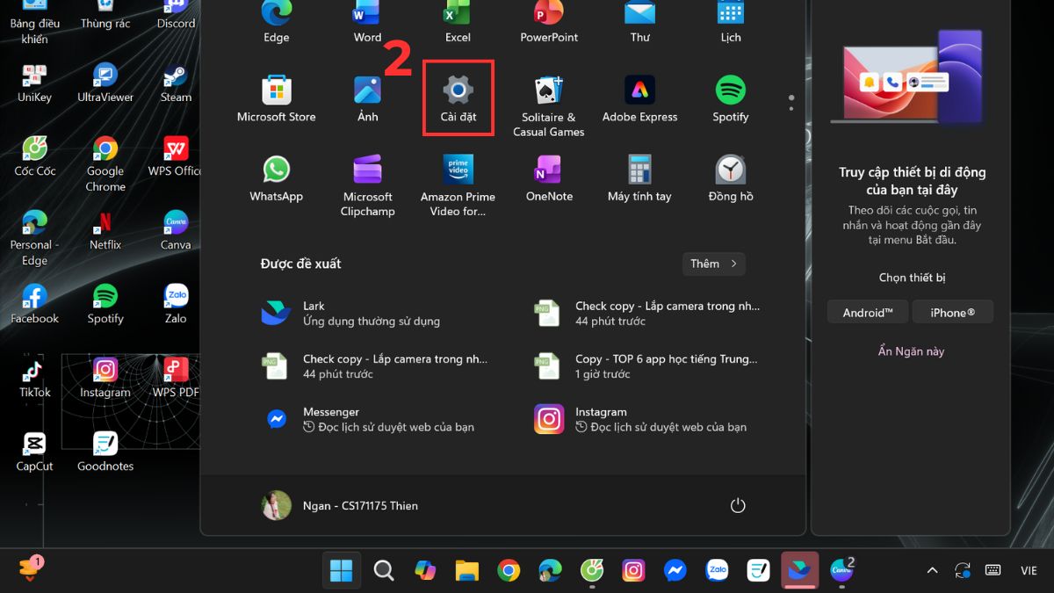Open Ngan - CS171175 Thien user account
The width and height of the screenshot is (1054, 593).
tap(340, 505)
